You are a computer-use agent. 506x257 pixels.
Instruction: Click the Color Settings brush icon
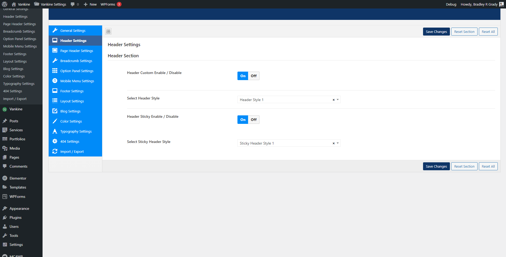click(55, 121)
